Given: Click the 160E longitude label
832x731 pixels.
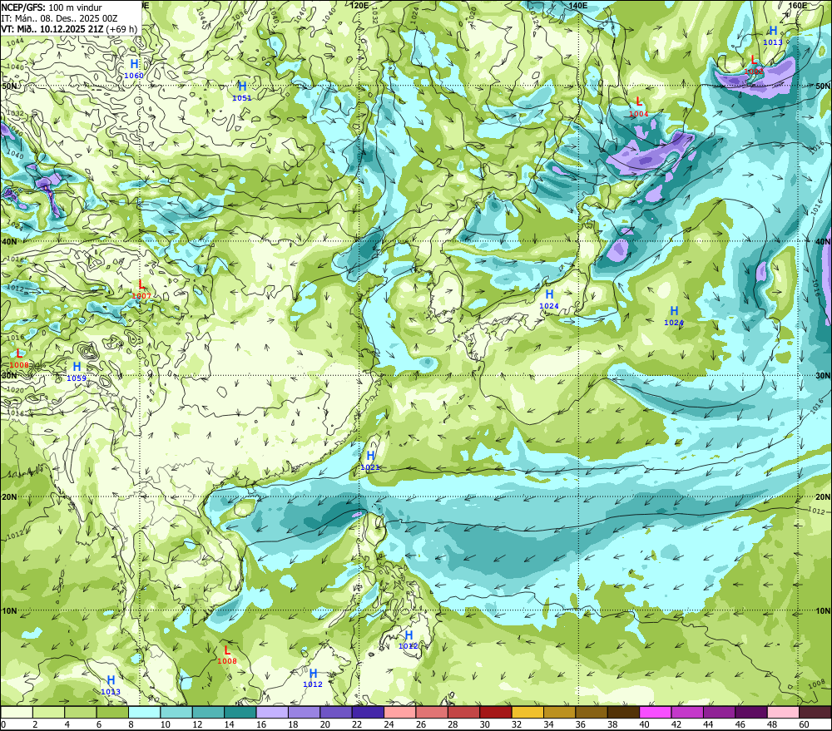Looking at the screenshot, I should click(797, 5).
